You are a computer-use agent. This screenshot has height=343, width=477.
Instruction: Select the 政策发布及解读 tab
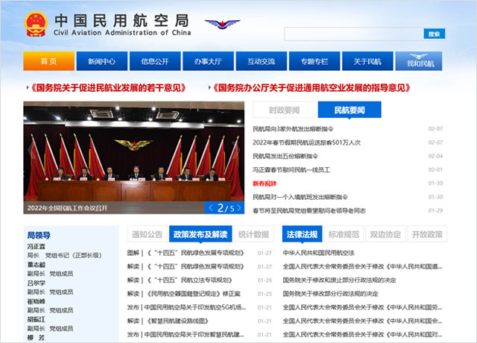point(200,234)
